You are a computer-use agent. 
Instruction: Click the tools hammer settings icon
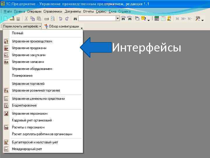click(198, 18)
